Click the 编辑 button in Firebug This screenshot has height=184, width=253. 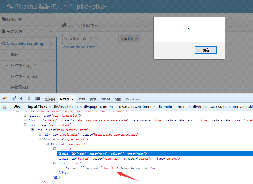[x=17, y=107]
